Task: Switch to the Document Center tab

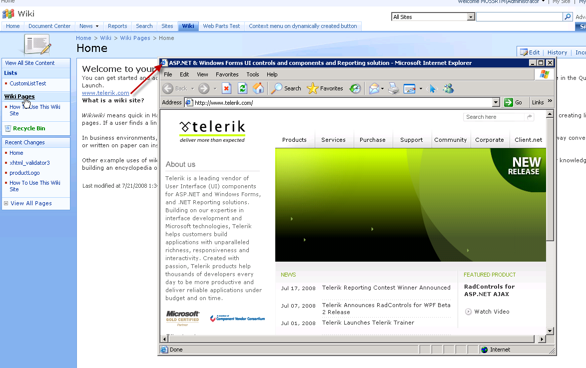Action: point(49,26)
